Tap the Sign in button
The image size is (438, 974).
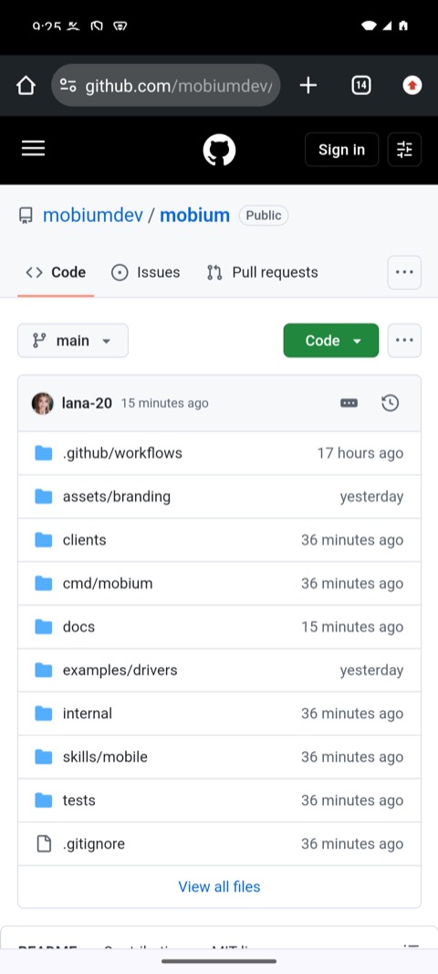(341, 150)
